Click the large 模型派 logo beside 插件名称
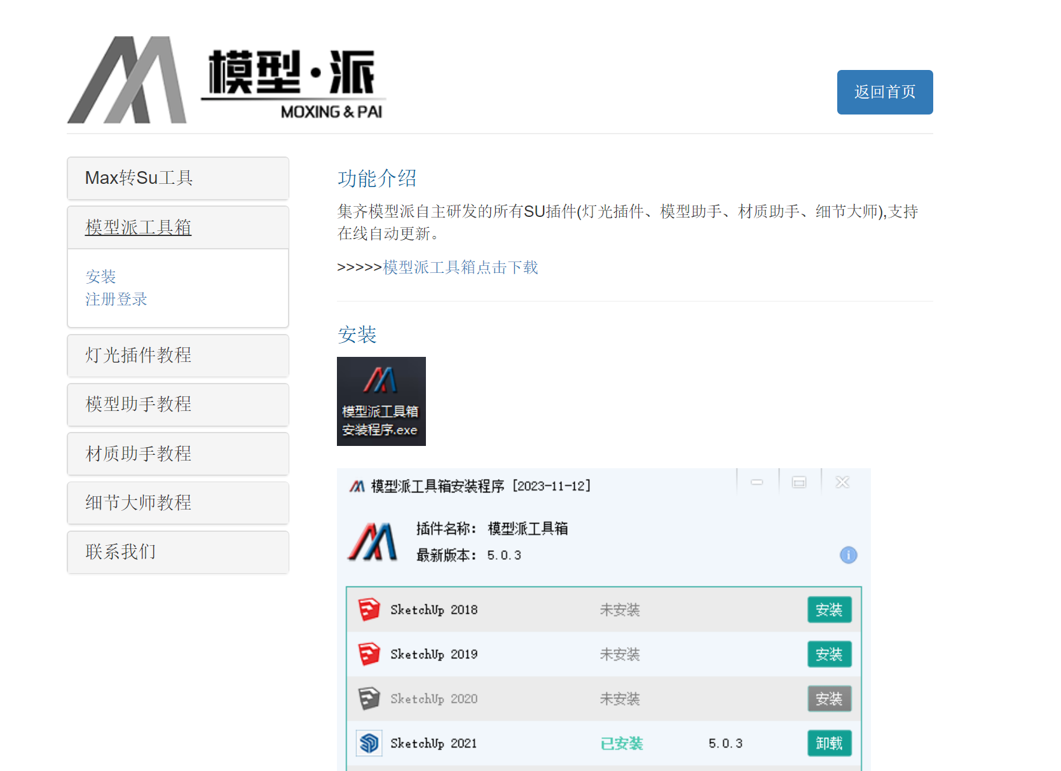This screenshot has width=1061, height=771. pos(373,541)
